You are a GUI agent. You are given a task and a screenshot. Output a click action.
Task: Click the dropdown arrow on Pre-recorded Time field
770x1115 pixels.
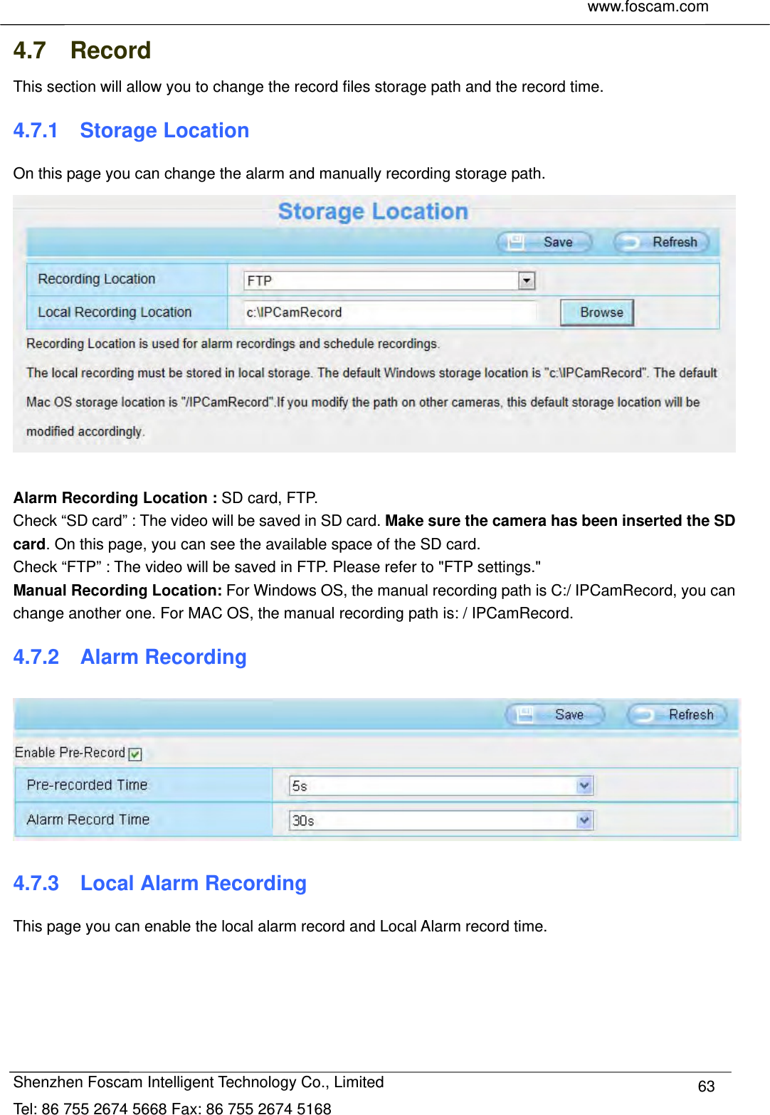(x=584, y=785)
